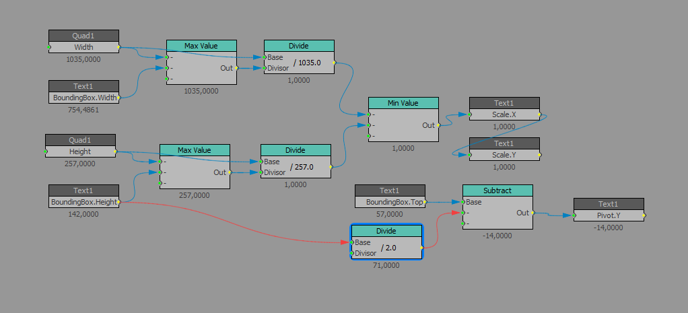Screen dimensions: 688x313
Task: Click the Out port of Subtract node
Action: (x=532, y=213)
